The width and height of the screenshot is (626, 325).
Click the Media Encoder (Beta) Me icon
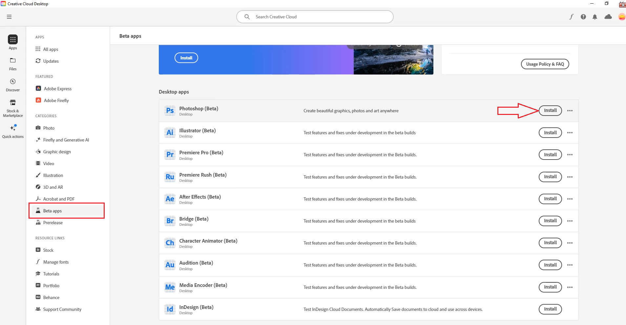coord(170,287)
